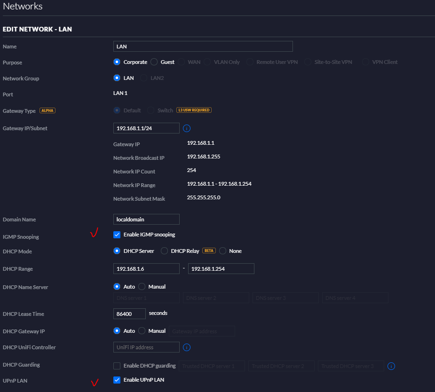Choose DHCP Relay mode option
The height and width of the screenshot is (392, 435).
pyautogui.click(x=164, y=251)
